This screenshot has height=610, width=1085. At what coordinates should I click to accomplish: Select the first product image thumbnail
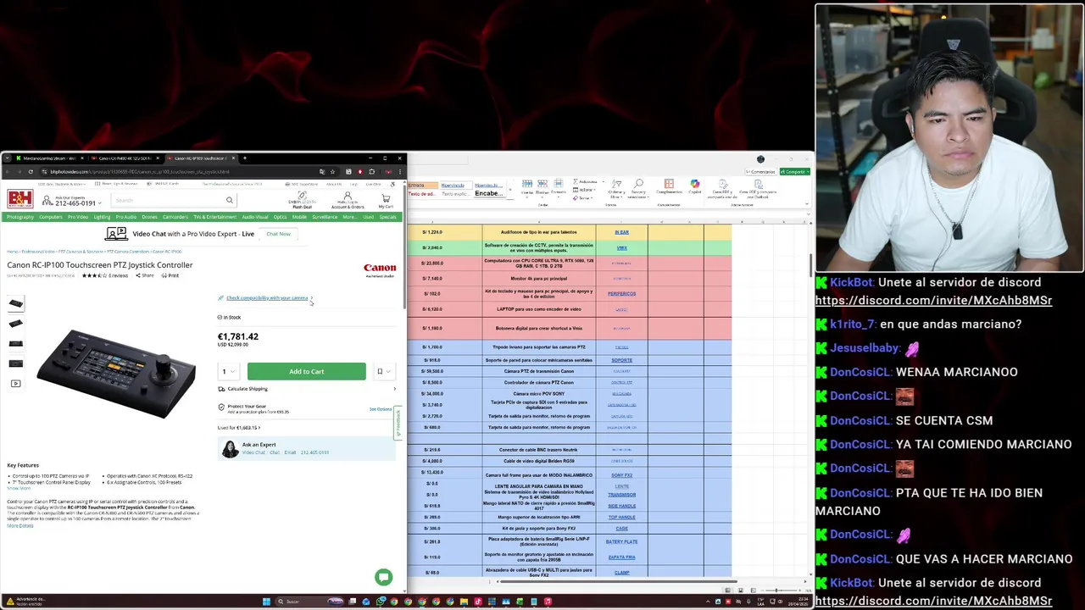coord(15,303)
